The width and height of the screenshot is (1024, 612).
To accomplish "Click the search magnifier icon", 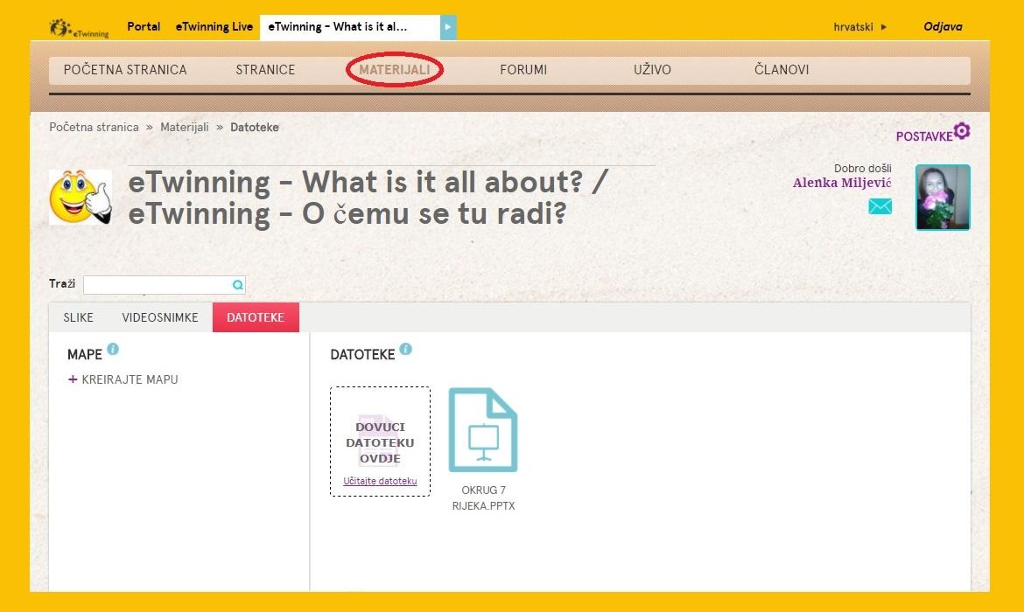I will click(x=238, y=284).
